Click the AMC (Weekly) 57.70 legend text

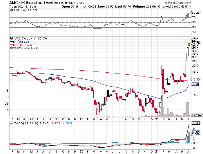[30, 38]
